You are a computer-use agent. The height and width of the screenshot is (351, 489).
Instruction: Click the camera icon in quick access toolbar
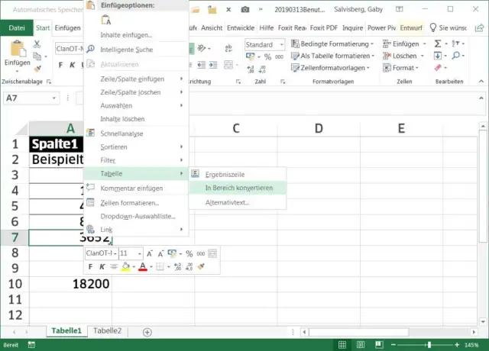tap(244, 9)
